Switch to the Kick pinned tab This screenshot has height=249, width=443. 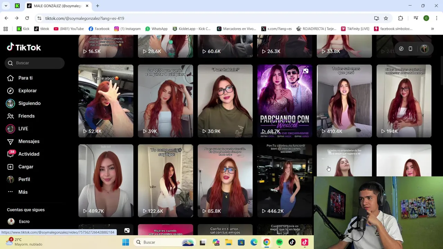pyautogui.click(x=17, y=6)
